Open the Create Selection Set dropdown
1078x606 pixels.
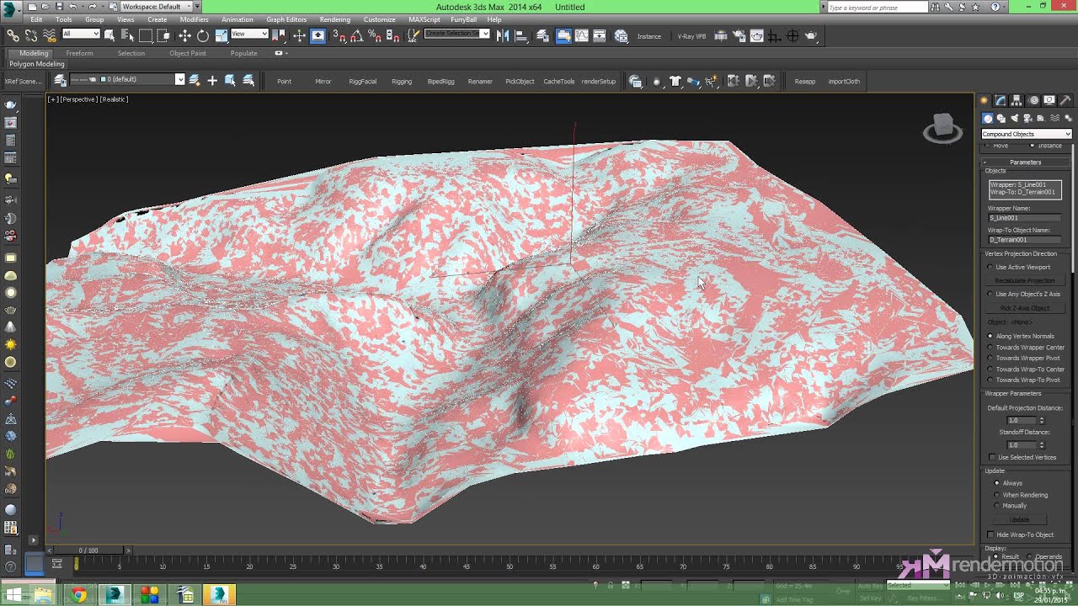point(457,34)
